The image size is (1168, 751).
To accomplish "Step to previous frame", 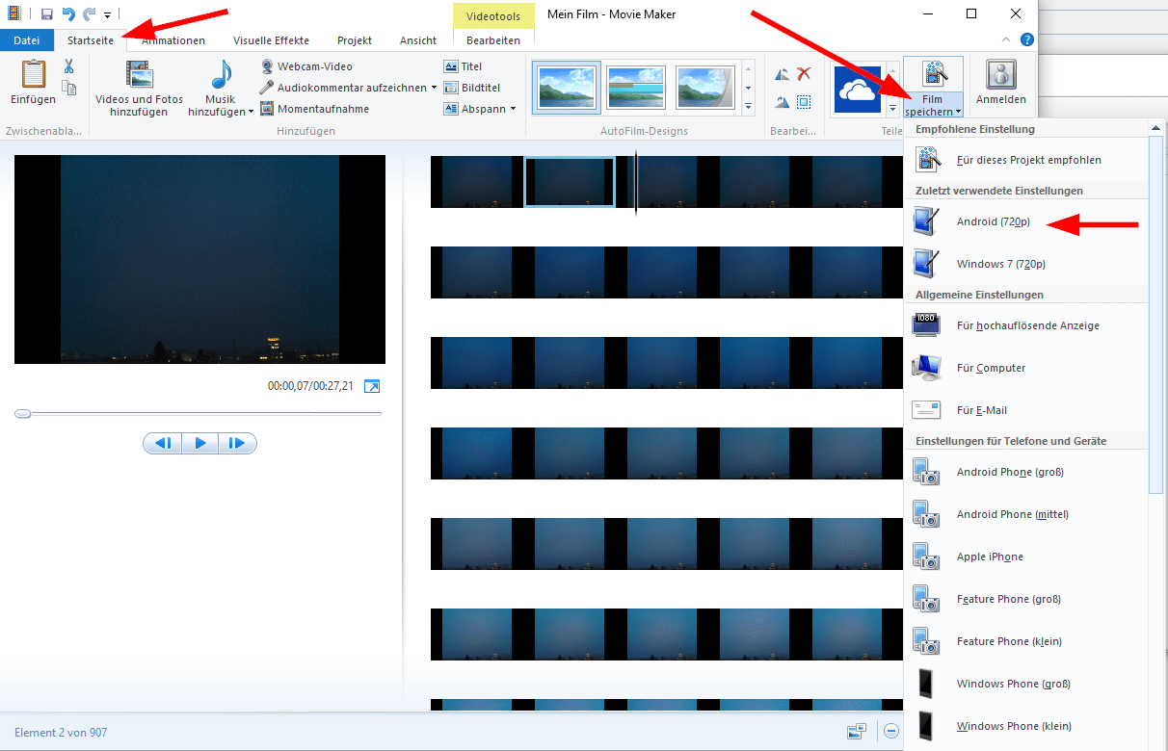I will point(162,443).
